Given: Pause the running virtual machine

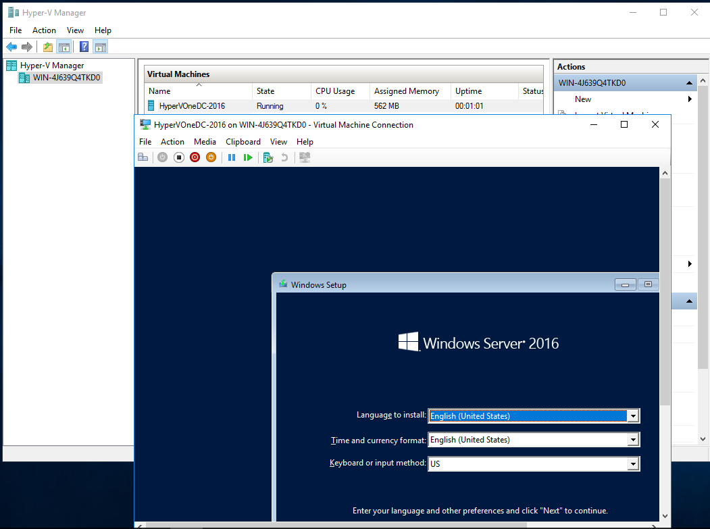Looking at the screenshot, I should tap(232, 157).
